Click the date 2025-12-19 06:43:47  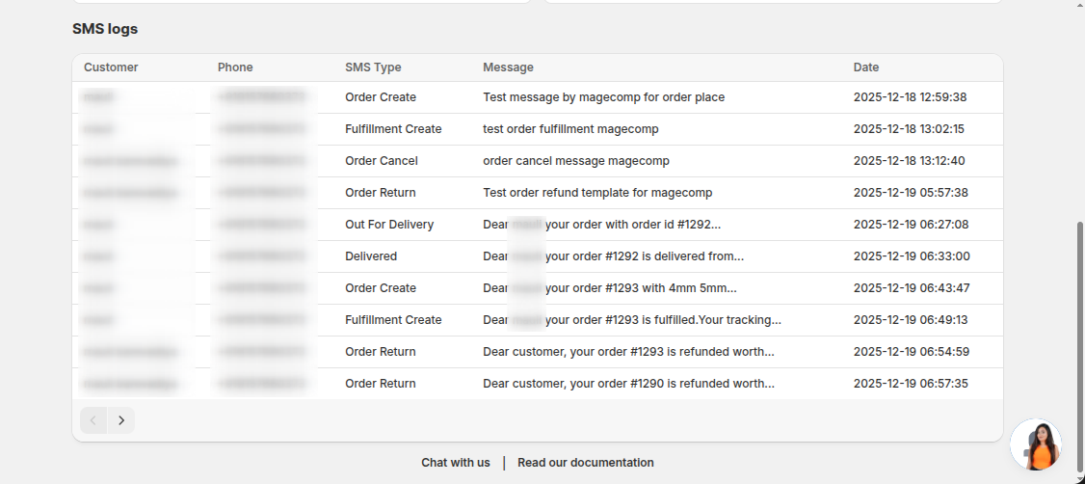[x=911, y=288]
